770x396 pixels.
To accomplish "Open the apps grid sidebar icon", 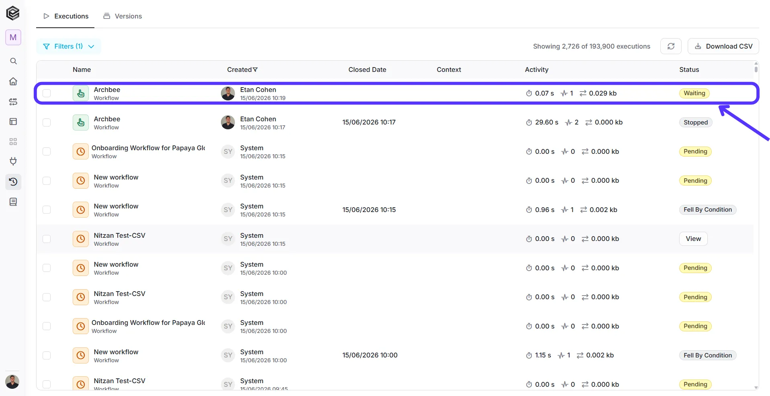I will 13,141.
